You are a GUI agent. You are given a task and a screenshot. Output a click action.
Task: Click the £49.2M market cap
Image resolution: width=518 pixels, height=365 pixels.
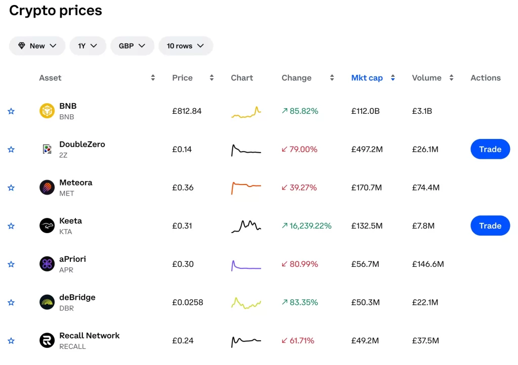[x=365, y=341]
